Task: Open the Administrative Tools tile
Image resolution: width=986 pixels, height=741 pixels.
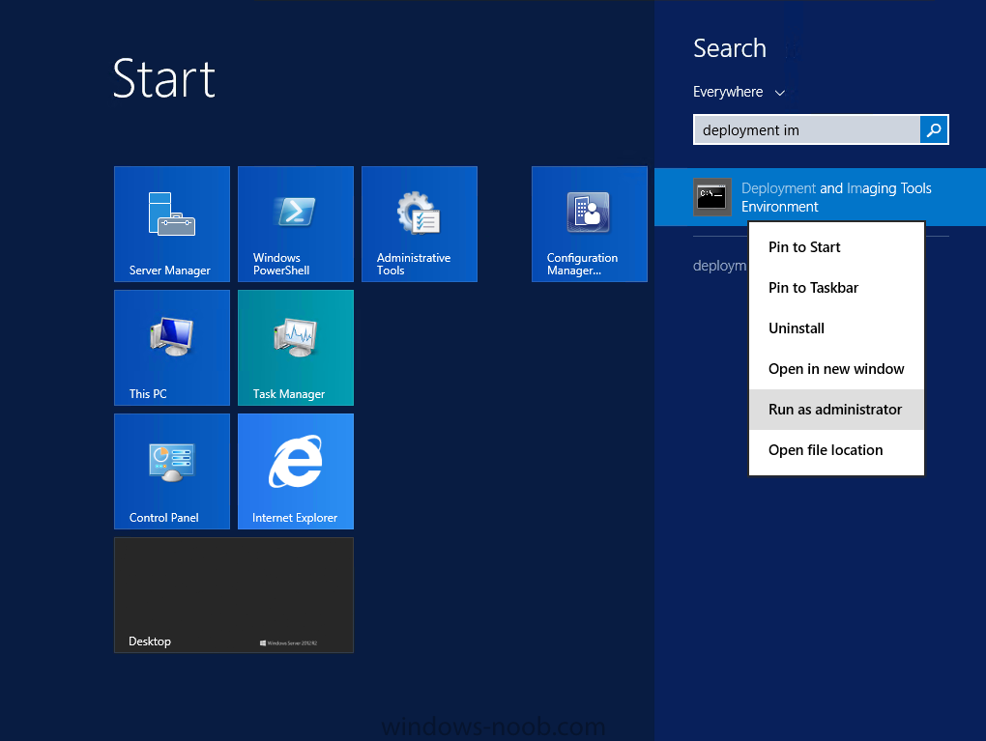Action: [420, 224]
